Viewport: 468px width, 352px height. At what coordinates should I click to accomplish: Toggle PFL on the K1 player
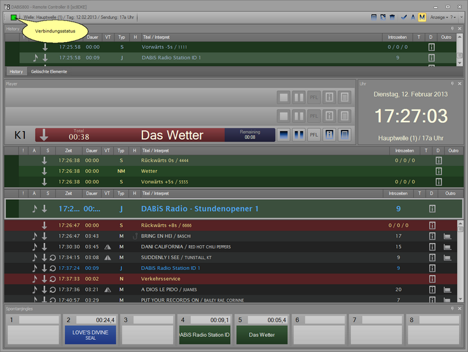pyautogui.click(x=314, y=135)
